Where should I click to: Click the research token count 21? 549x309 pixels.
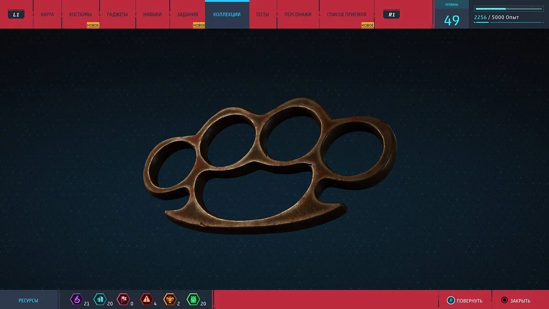[x=86, y=303]
